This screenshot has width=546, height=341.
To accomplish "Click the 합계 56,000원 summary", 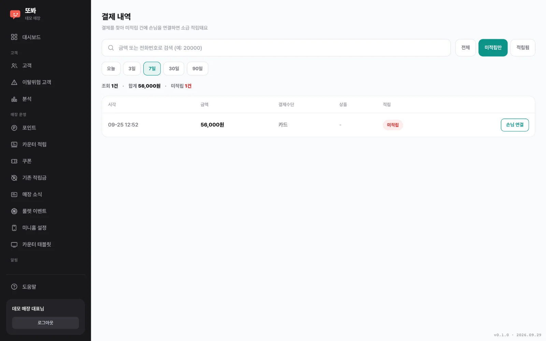I will click(144, 86).
